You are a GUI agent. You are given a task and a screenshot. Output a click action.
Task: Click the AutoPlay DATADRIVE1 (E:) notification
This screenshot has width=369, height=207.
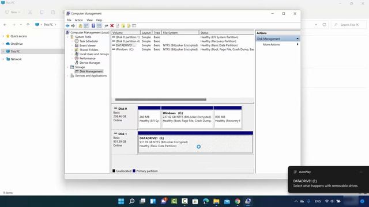(329, 179)
